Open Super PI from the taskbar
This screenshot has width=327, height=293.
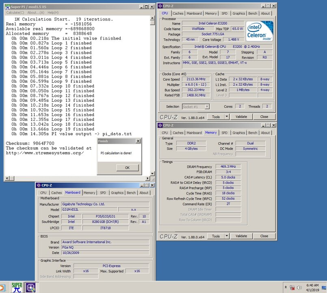[17, 287]
